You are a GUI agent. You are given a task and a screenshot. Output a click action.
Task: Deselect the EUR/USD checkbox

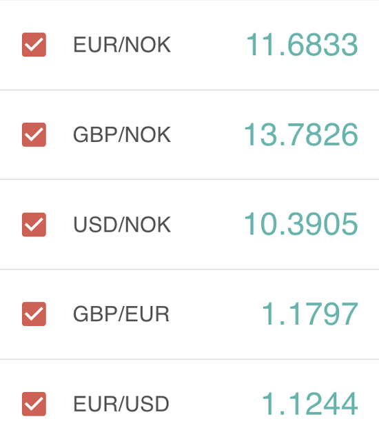point(34,404)
